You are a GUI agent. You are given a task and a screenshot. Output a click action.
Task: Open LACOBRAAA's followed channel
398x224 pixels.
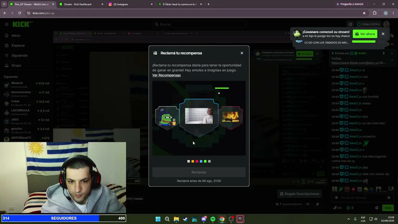coord(26,112)
